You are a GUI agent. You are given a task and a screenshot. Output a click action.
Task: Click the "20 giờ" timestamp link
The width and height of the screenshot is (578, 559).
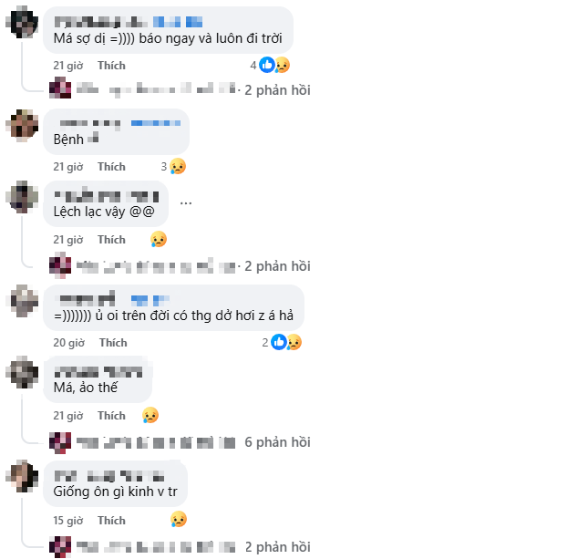(x=69, y=343)
